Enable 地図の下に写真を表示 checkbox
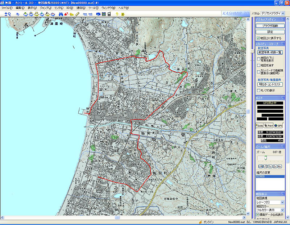Screen dimensions: 290x225 click(x=258, y=59)
